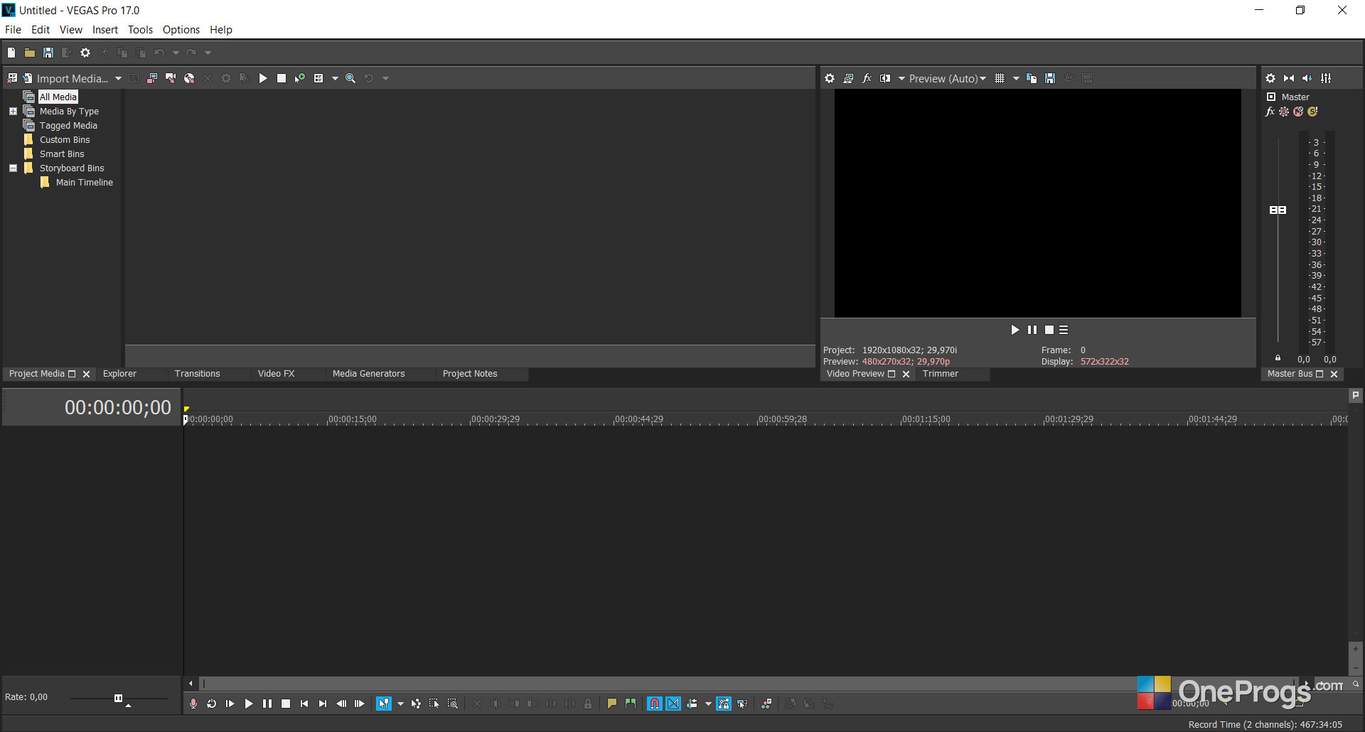The width and height of the screenshot is (1365, 732).
Task: Mute the Master bus
Action: click(1298, 112)
